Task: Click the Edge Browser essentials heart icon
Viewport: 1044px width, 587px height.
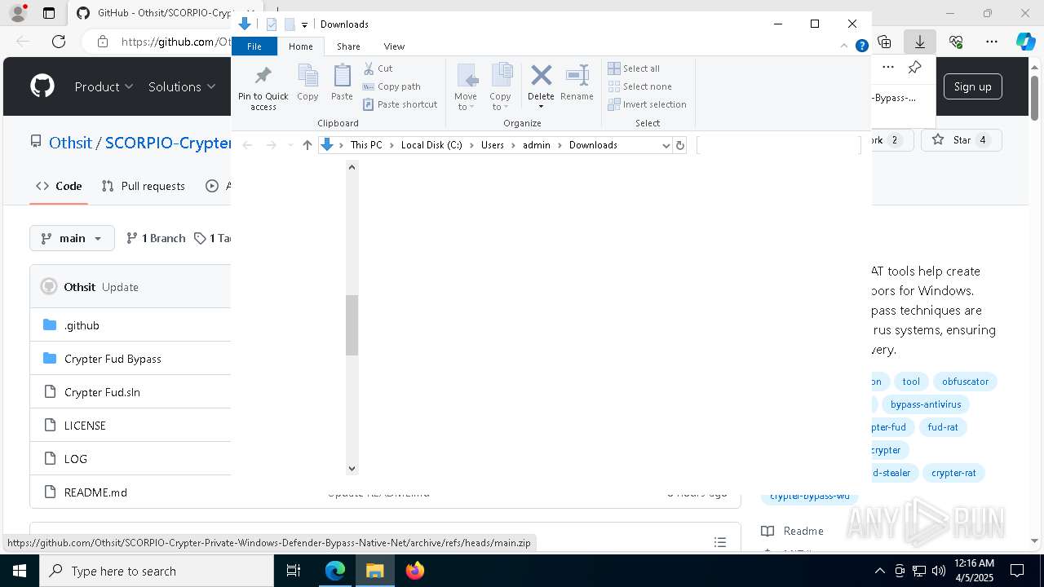Action: [x=956, y=41]
